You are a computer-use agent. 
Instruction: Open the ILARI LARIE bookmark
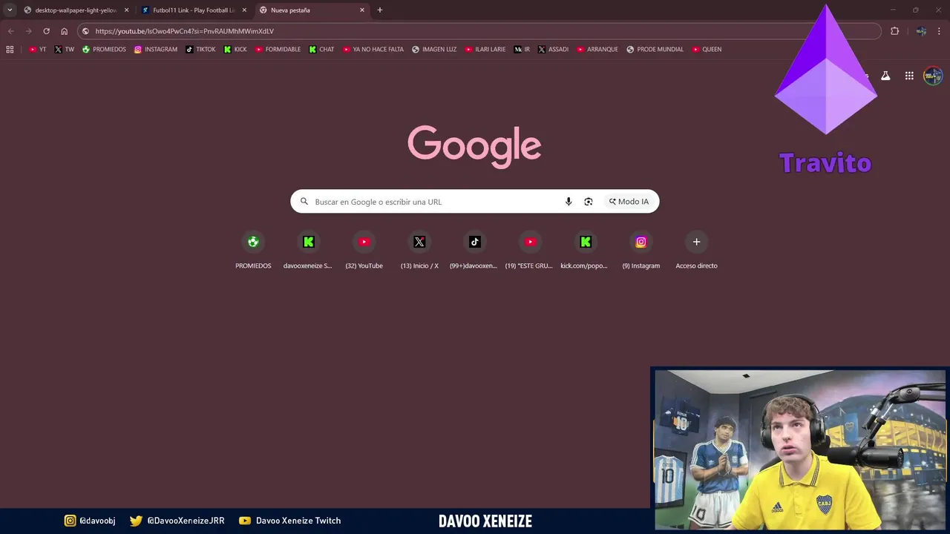pyautogui.click(x=485, y=50)
